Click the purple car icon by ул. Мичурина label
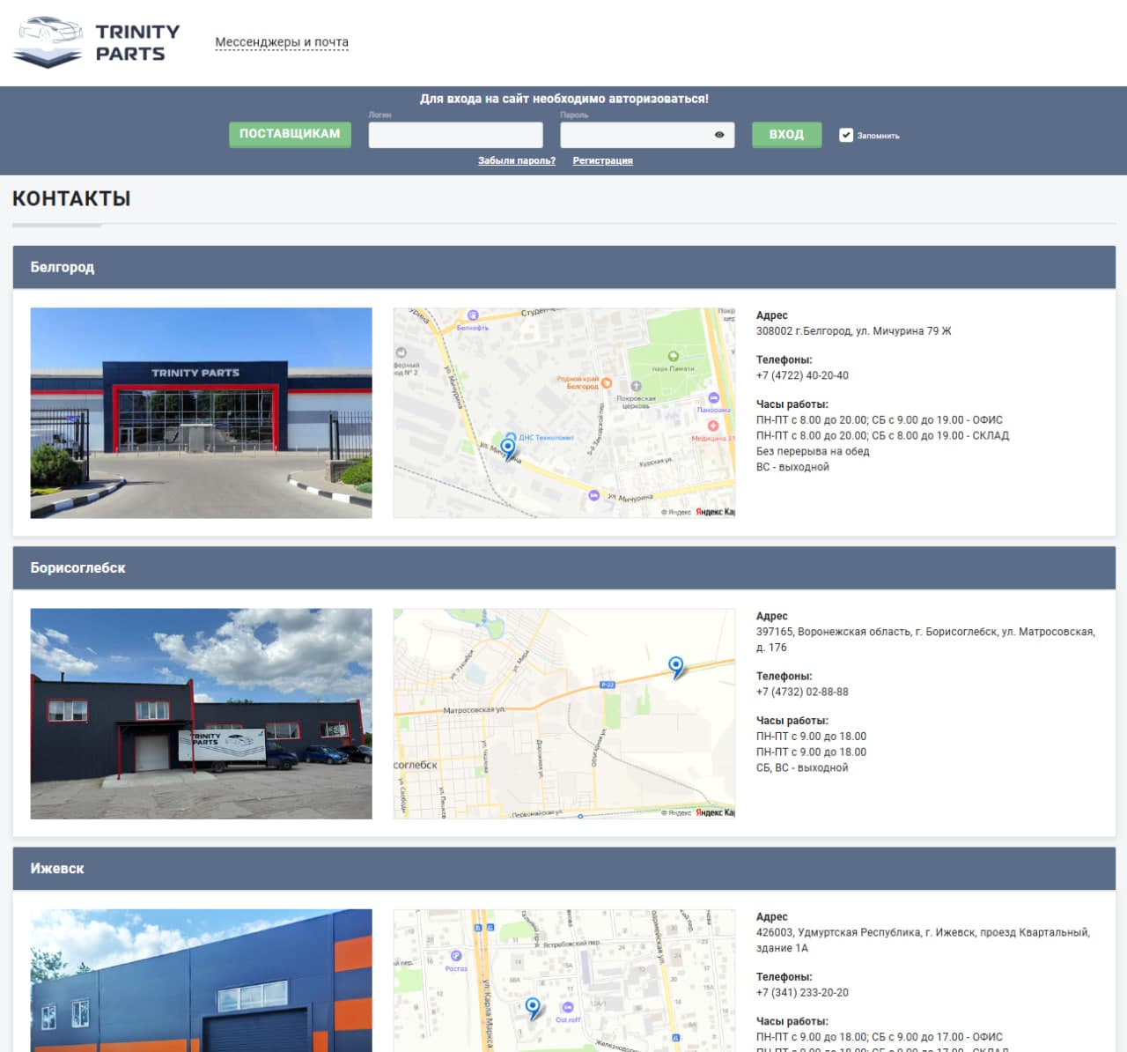This screenshot has width=1127, height=1052. pos(594,495)
